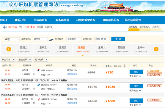This screenshot has height=108, width=165.
Task: Click the 航班号 column header
Action: 49,65
